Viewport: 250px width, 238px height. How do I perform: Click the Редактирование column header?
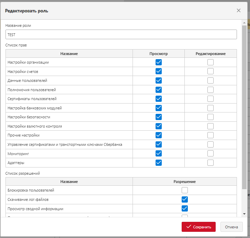(211, 54)
